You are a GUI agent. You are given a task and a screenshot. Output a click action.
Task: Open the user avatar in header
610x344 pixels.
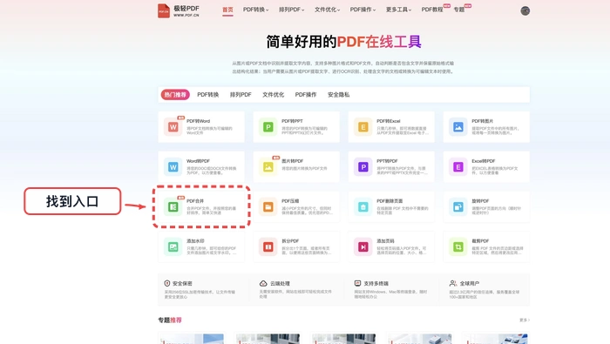point(525,10)
